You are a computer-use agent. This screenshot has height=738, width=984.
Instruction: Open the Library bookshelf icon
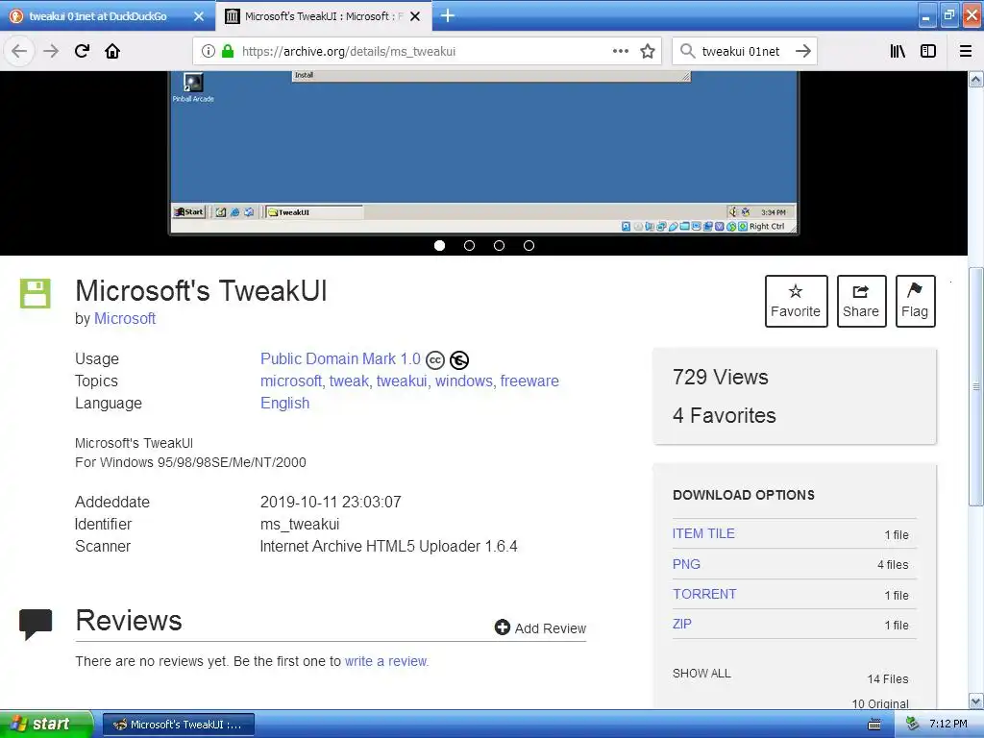point(898,52)
